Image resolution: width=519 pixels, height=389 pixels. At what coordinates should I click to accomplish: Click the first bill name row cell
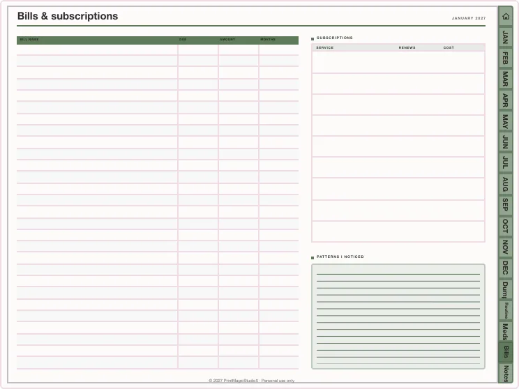point(97,49)
